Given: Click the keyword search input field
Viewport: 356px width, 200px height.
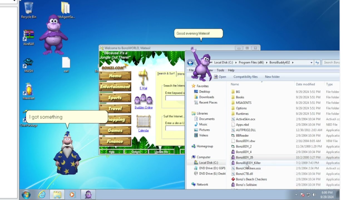Looking at the screenshot, I should (175, 98).
